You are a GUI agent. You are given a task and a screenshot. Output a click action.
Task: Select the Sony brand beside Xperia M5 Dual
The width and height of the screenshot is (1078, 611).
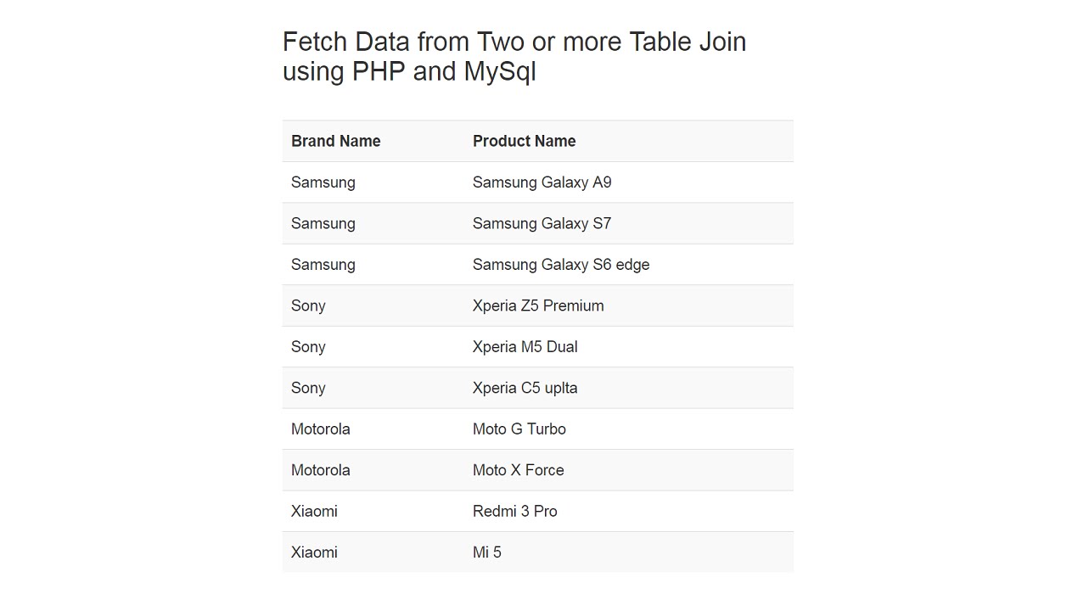coord(308,346)
